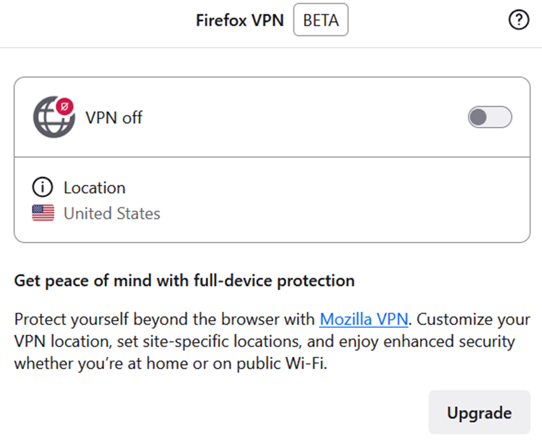
Task: Click the info icon beside Location
Action: pyautogui.click(x=42, y=188)
